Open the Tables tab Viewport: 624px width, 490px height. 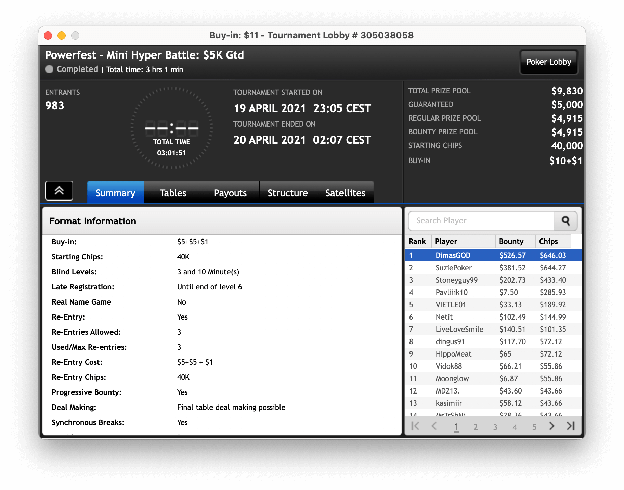point(173,193)
